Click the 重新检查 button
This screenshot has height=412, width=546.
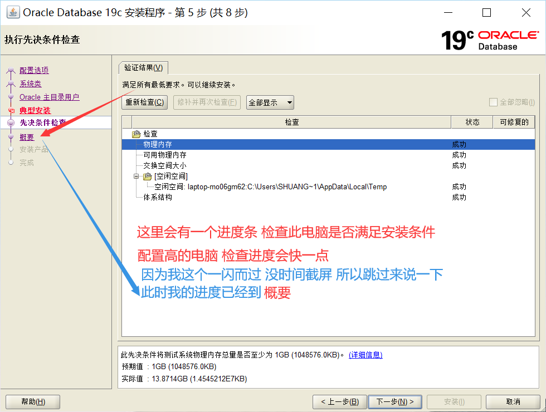[144, 102]
